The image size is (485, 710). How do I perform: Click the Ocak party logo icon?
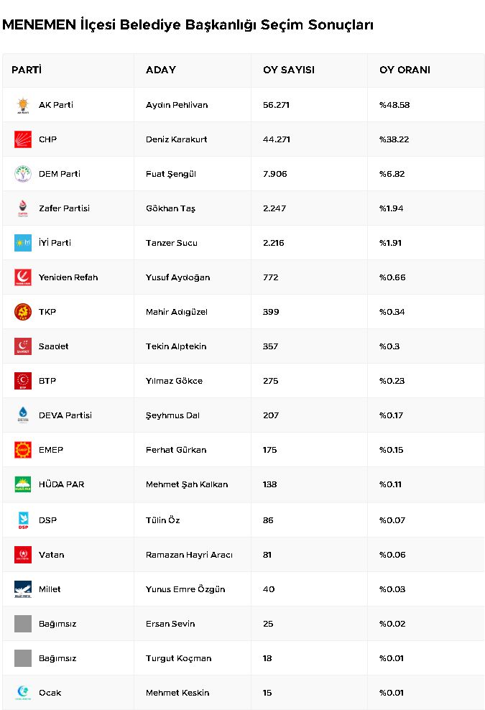(23, 693)
